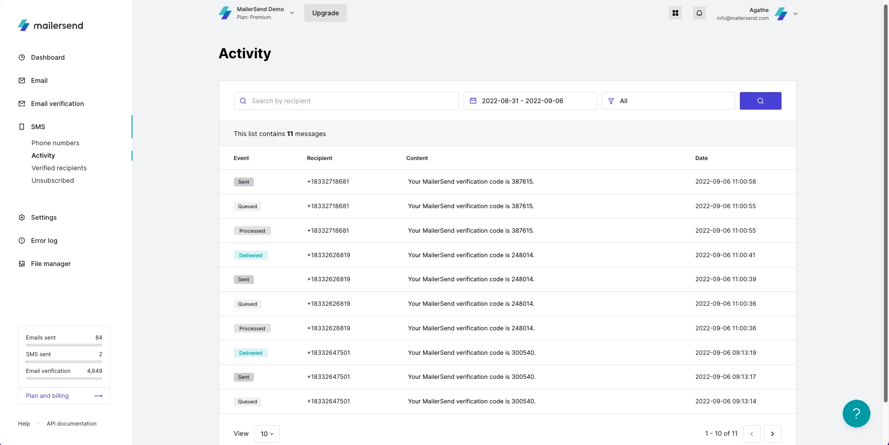Open the All event filter dropdown

pos(668,101)
